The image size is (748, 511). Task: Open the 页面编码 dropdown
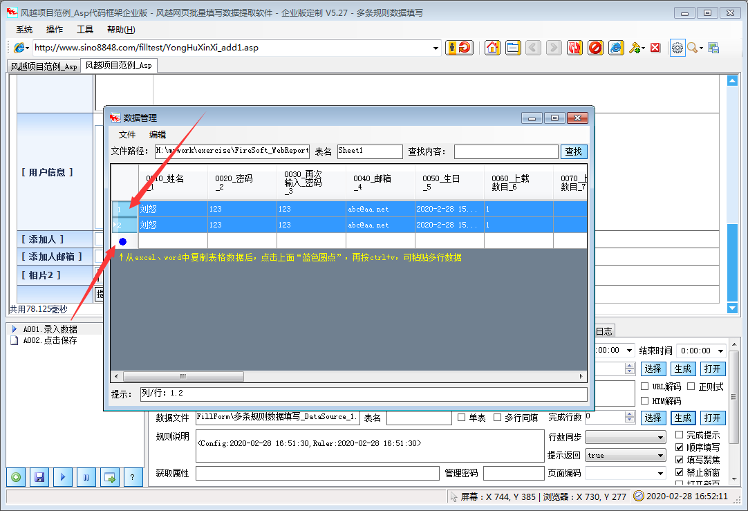point(660,473)
